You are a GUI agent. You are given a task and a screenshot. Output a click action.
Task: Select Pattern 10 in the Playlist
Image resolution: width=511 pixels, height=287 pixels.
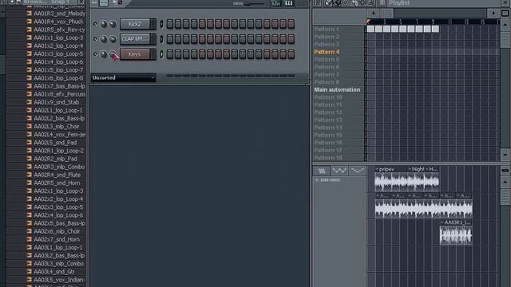point(328,97)
